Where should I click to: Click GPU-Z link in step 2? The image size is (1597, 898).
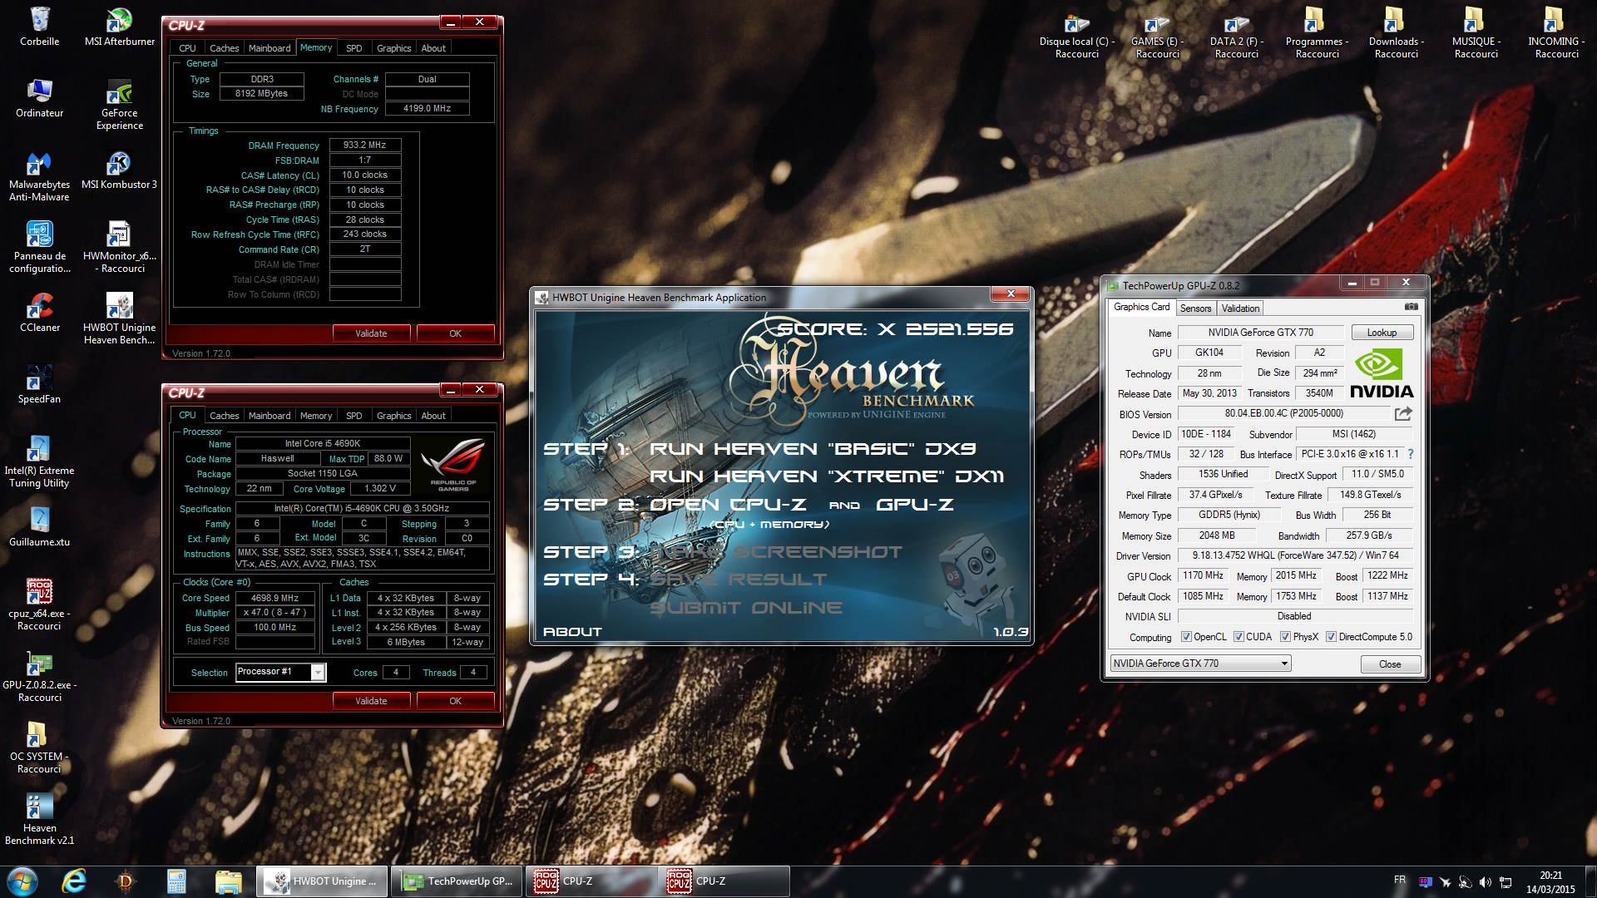pos(915,505)
